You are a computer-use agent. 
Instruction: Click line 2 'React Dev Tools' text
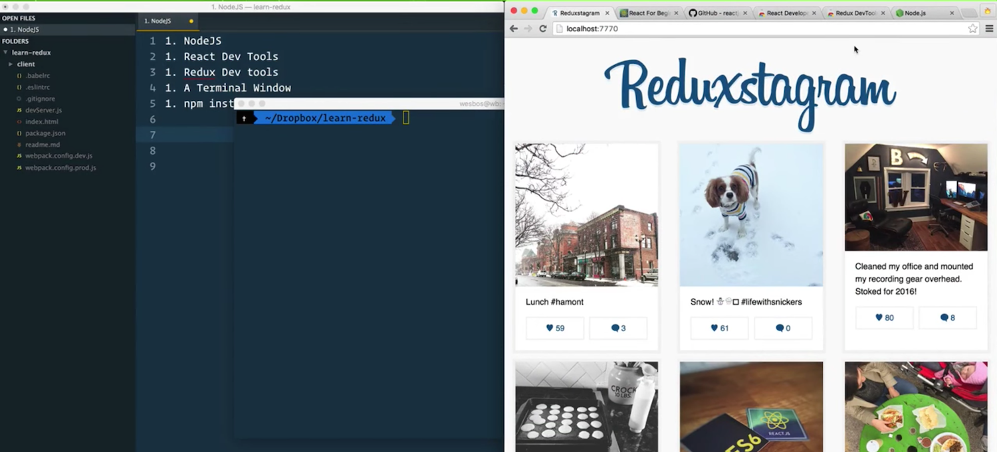coord(231,56)
